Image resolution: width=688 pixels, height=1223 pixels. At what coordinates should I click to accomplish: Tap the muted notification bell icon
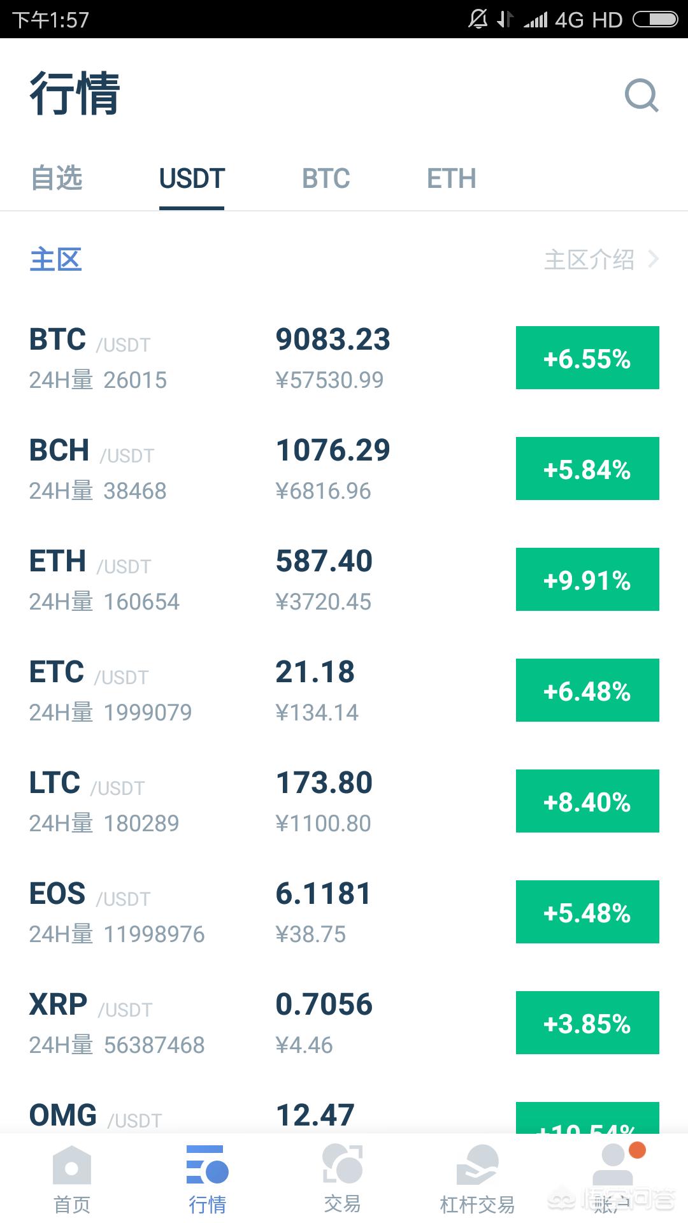pyautogui.click(x=478, y=19)
